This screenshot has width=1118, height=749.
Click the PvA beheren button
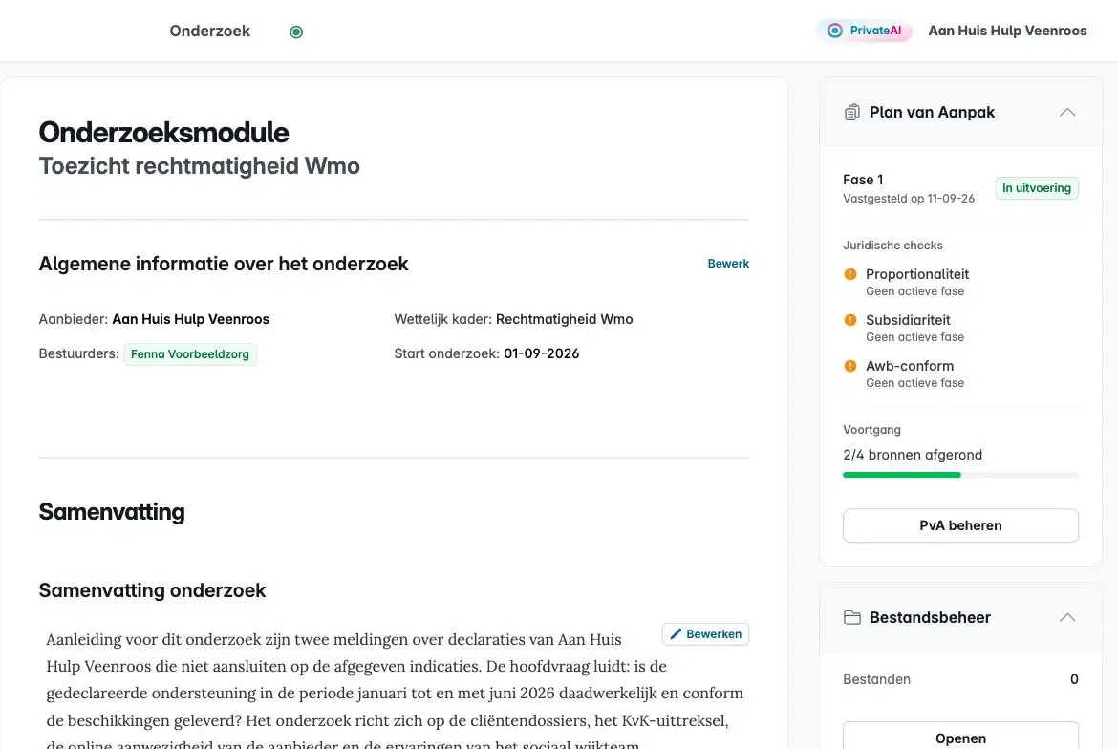[x=959, y=526]
